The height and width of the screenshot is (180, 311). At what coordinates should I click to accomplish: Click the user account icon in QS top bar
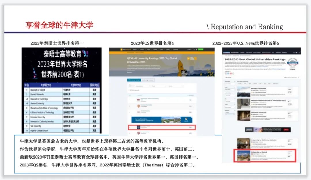coord(196,49)
